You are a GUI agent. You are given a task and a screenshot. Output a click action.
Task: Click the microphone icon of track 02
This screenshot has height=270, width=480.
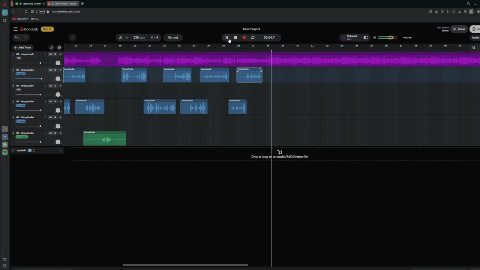coord(13,70)
